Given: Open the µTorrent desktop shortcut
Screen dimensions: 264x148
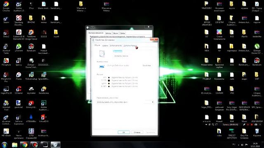Looking at the screenshot, I should pos(19,48).
